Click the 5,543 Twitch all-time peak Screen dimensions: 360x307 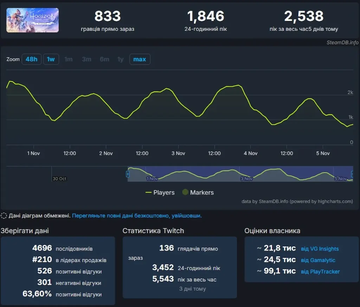click(163, 279)
